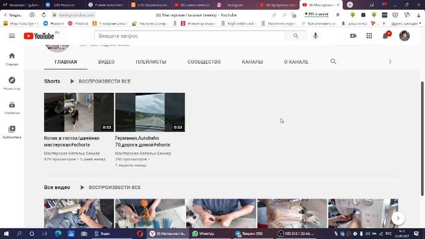Search within the channel magnifier icon
The width and height of the screenshot is (425, 239).
coord(333,62)
